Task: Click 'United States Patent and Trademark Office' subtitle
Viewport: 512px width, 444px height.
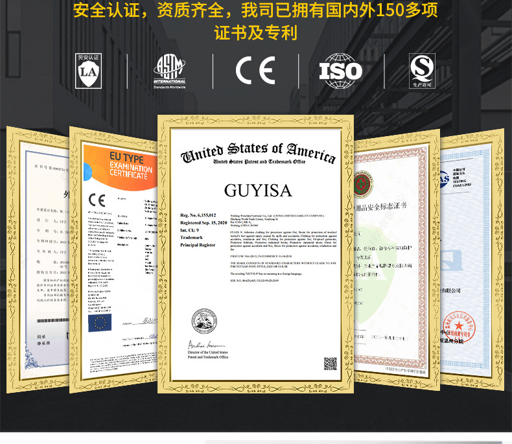Action: pyautogui.click(x=259, y=161)
